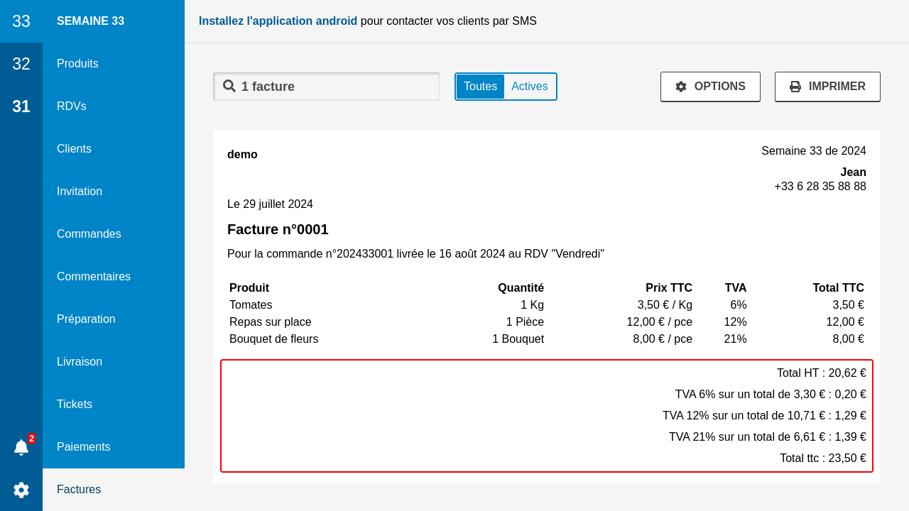Focus the invoice search input field
This screenshot has height=511, width=909.
337,87
